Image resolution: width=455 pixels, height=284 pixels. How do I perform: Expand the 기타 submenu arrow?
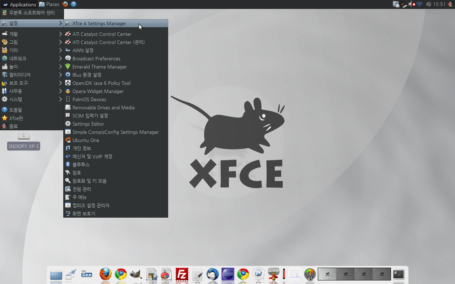(60, 50)
